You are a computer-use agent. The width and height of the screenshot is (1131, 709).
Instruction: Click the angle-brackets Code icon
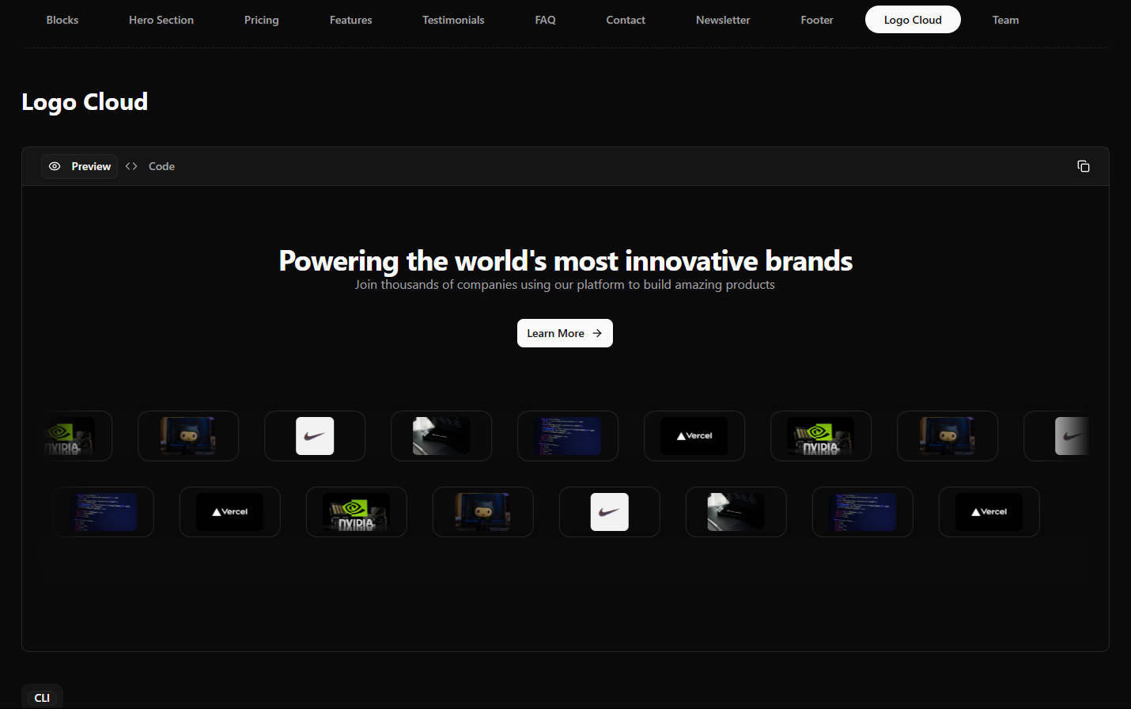(131, 166)
